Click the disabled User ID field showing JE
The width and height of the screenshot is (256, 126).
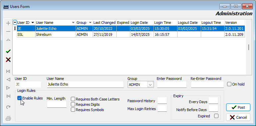coord(28,85)
